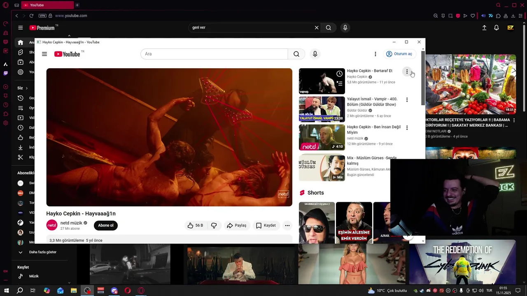Open more actions menu beside Kaydet
The image size is (527, 296).
pyautogui.click(x=287, y=225)
